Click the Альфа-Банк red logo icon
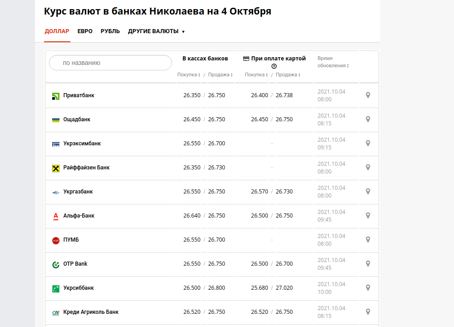This screenshot has width=454, height=327. point(56,216)
